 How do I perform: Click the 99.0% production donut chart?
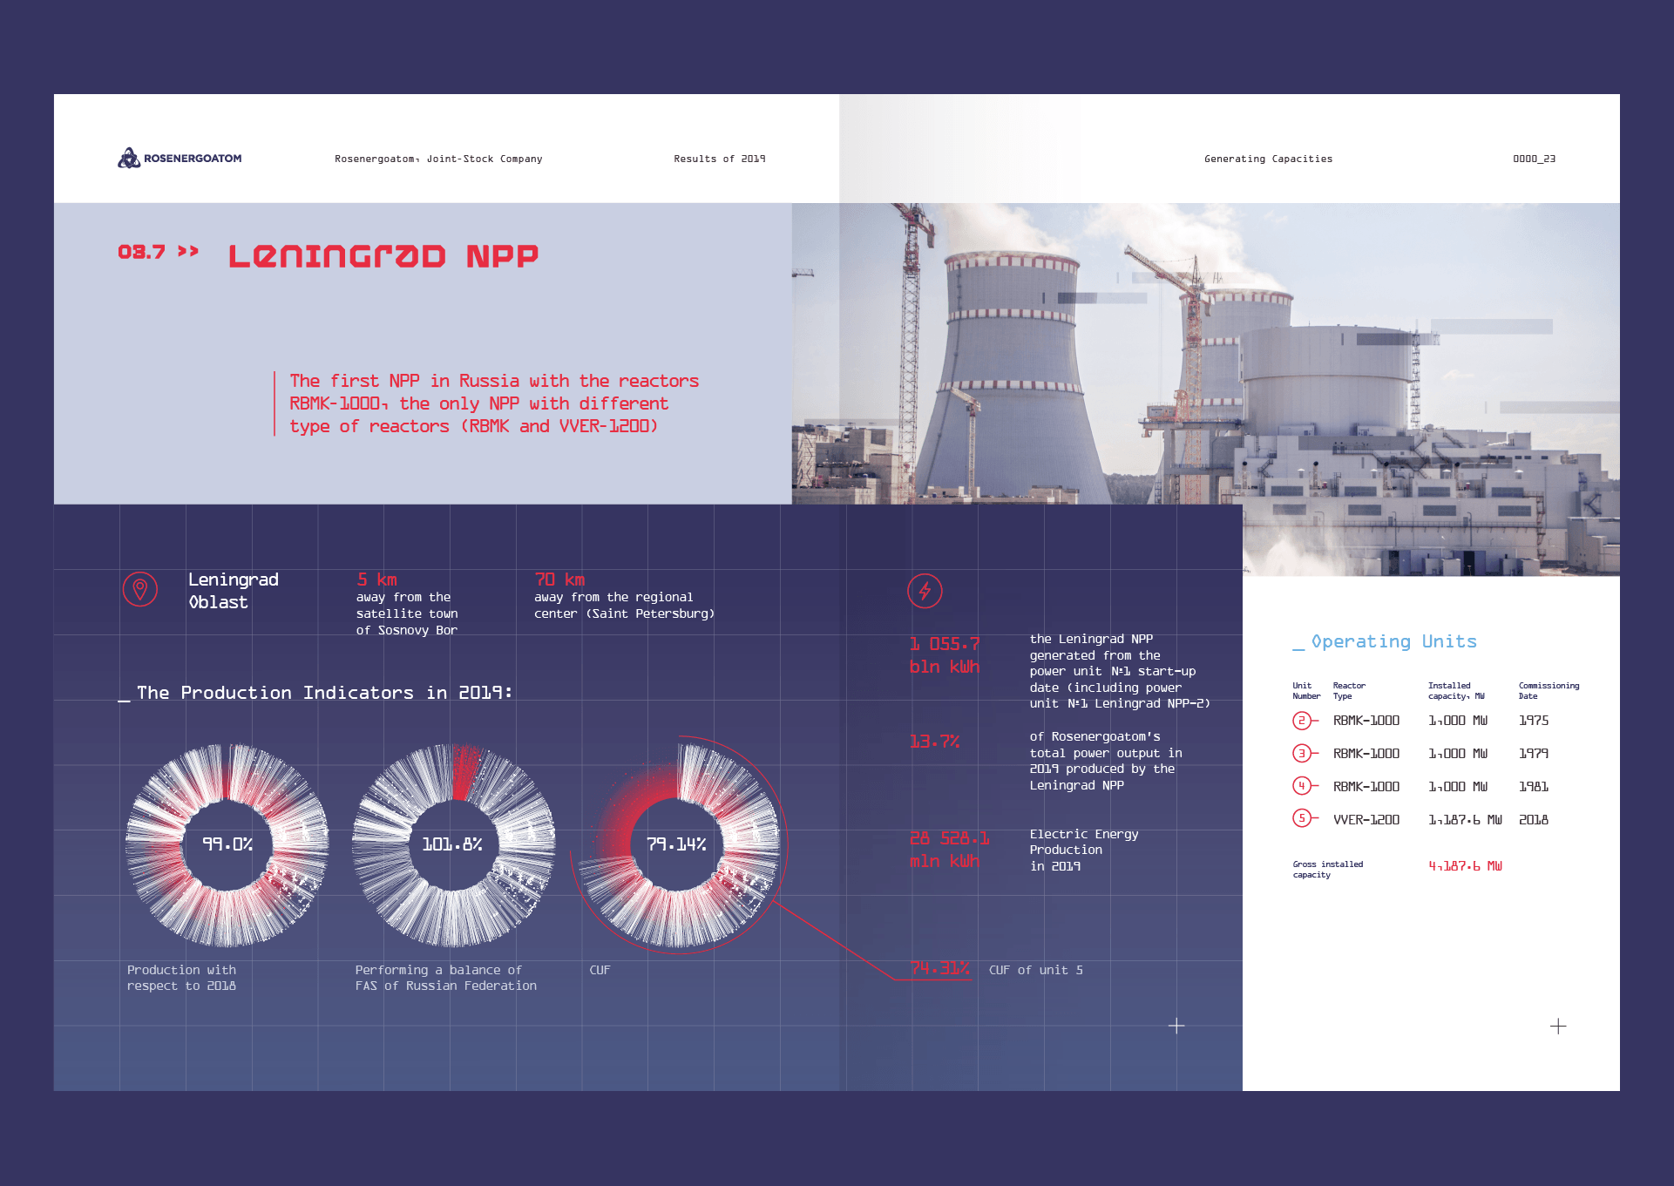[227, 844]
